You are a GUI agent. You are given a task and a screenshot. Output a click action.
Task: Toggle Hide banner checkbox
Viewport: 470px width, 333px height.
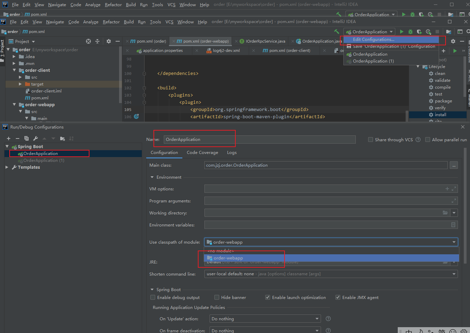point(217,297)
